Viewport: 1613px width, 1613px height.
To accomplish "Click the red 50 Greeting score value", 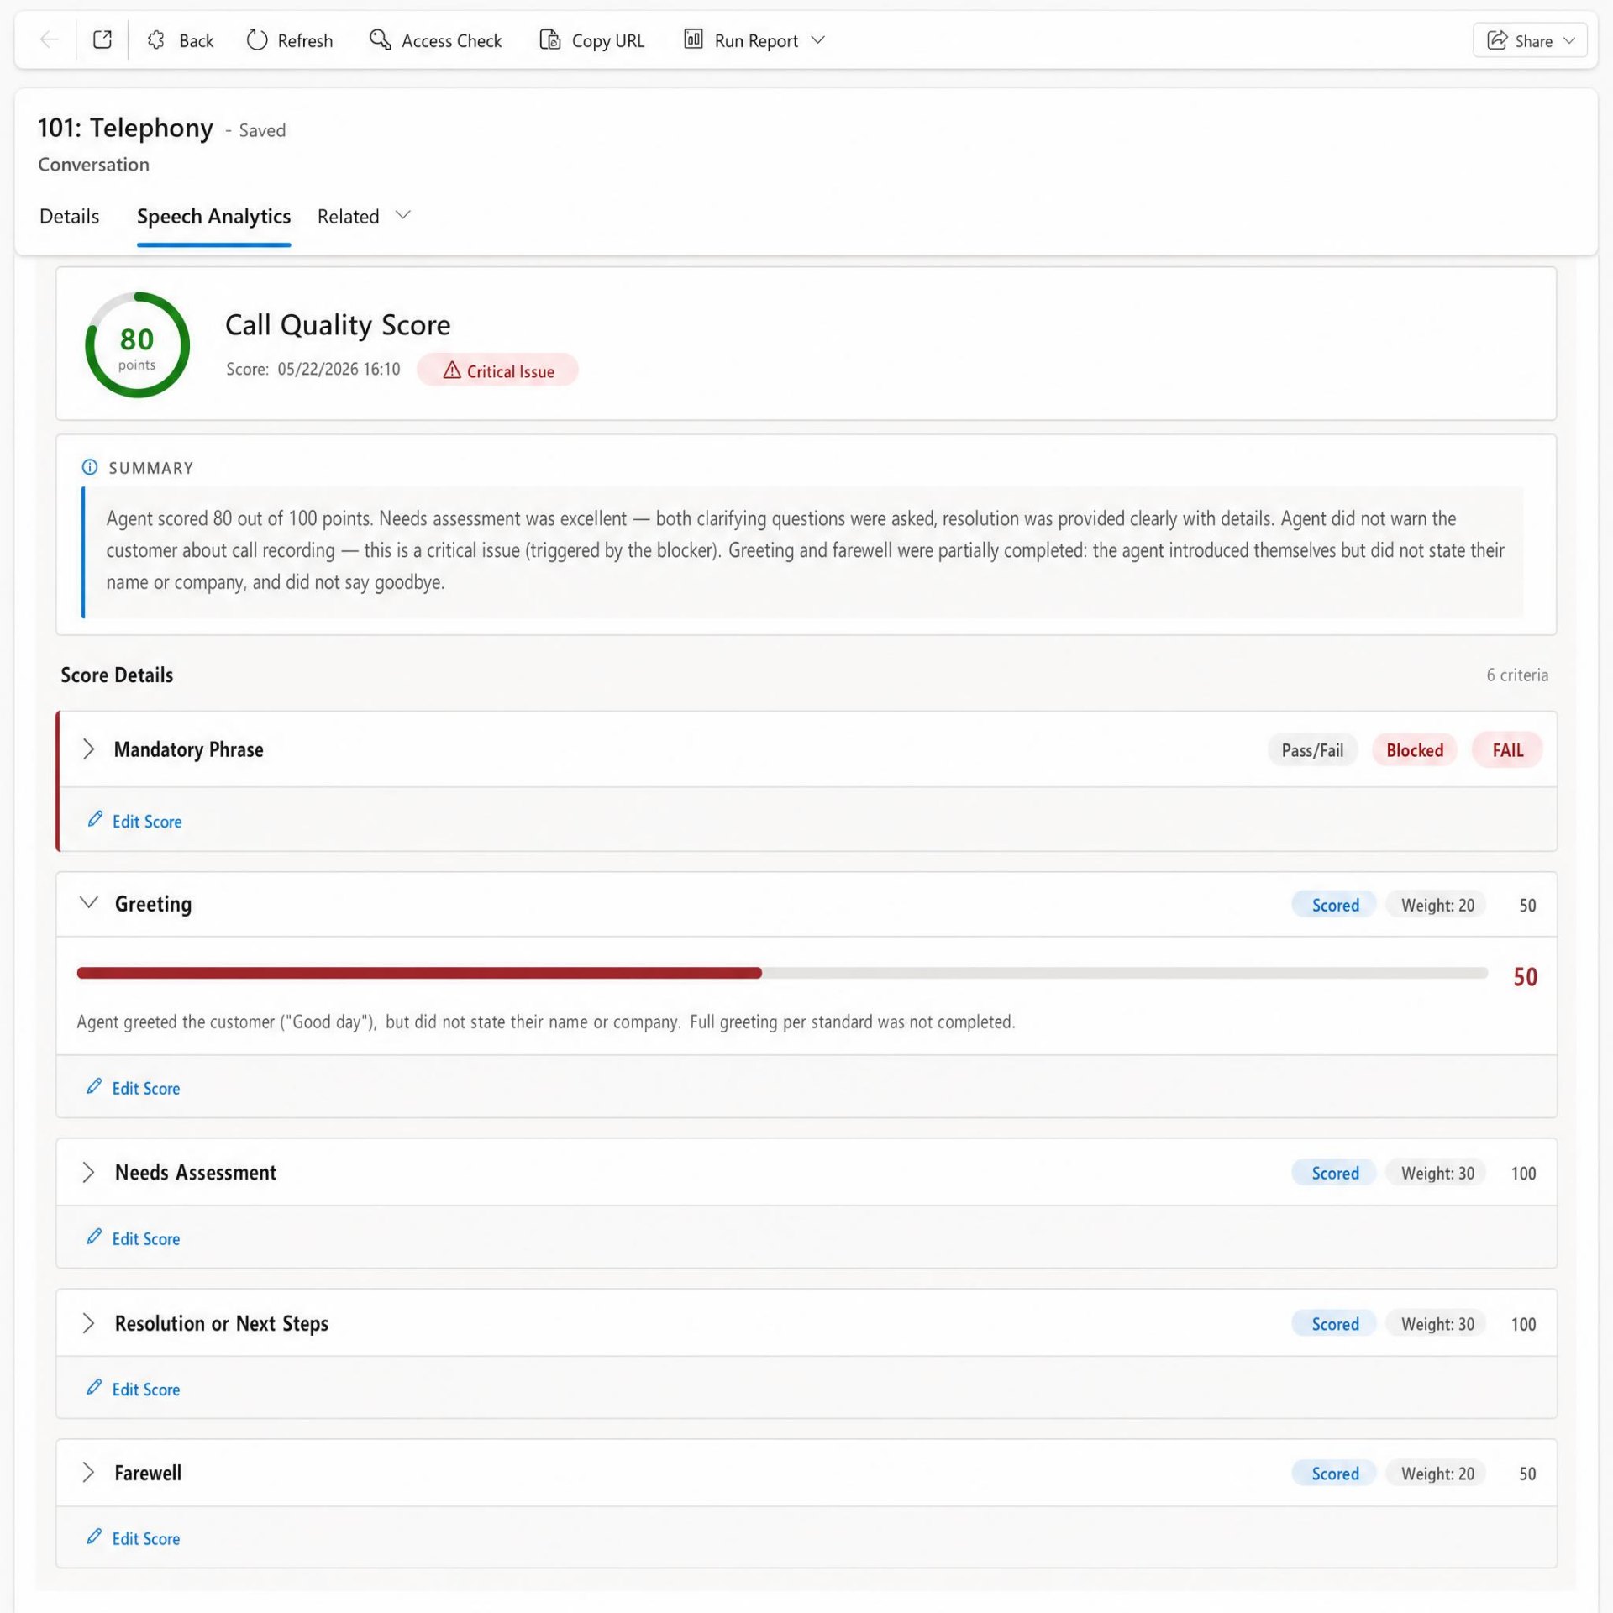I will pos(1525,977).
